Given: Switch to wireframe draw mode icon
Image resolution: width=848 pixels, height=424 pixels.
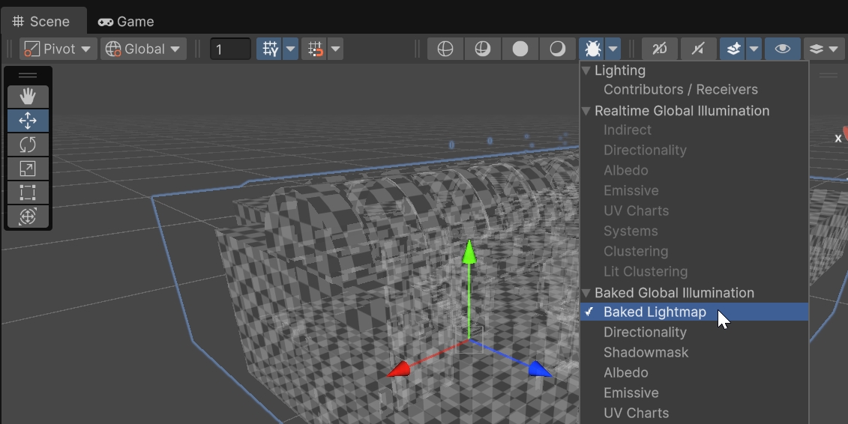Looking at the screenshot, I should tap(445, 49).
